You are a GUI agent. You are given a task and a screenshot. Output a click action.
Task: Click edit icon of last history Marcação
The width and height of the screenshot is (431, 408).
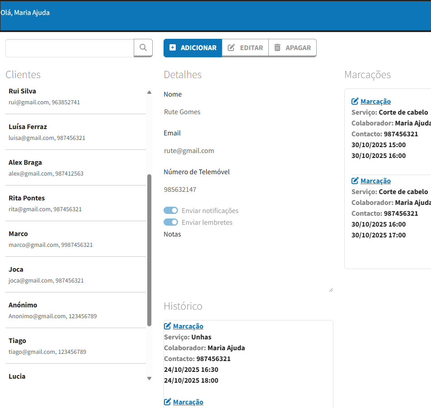pos(168,402)
